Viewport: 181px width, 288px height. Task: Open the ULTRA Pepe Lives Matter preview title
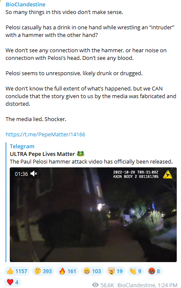coord(42,154)
